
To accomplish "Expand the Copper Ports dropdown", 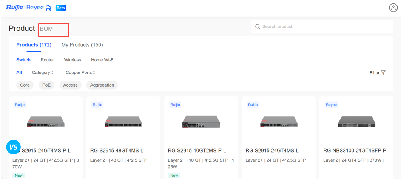I will (x=80, y=73).
